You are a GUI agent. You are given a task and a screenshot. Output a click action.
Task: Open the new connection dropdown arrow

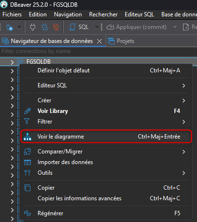pos(19,27)
